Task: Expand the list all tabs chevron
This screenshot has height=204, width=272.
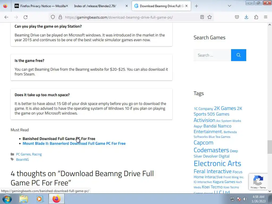Action: [x=229, y=6]
